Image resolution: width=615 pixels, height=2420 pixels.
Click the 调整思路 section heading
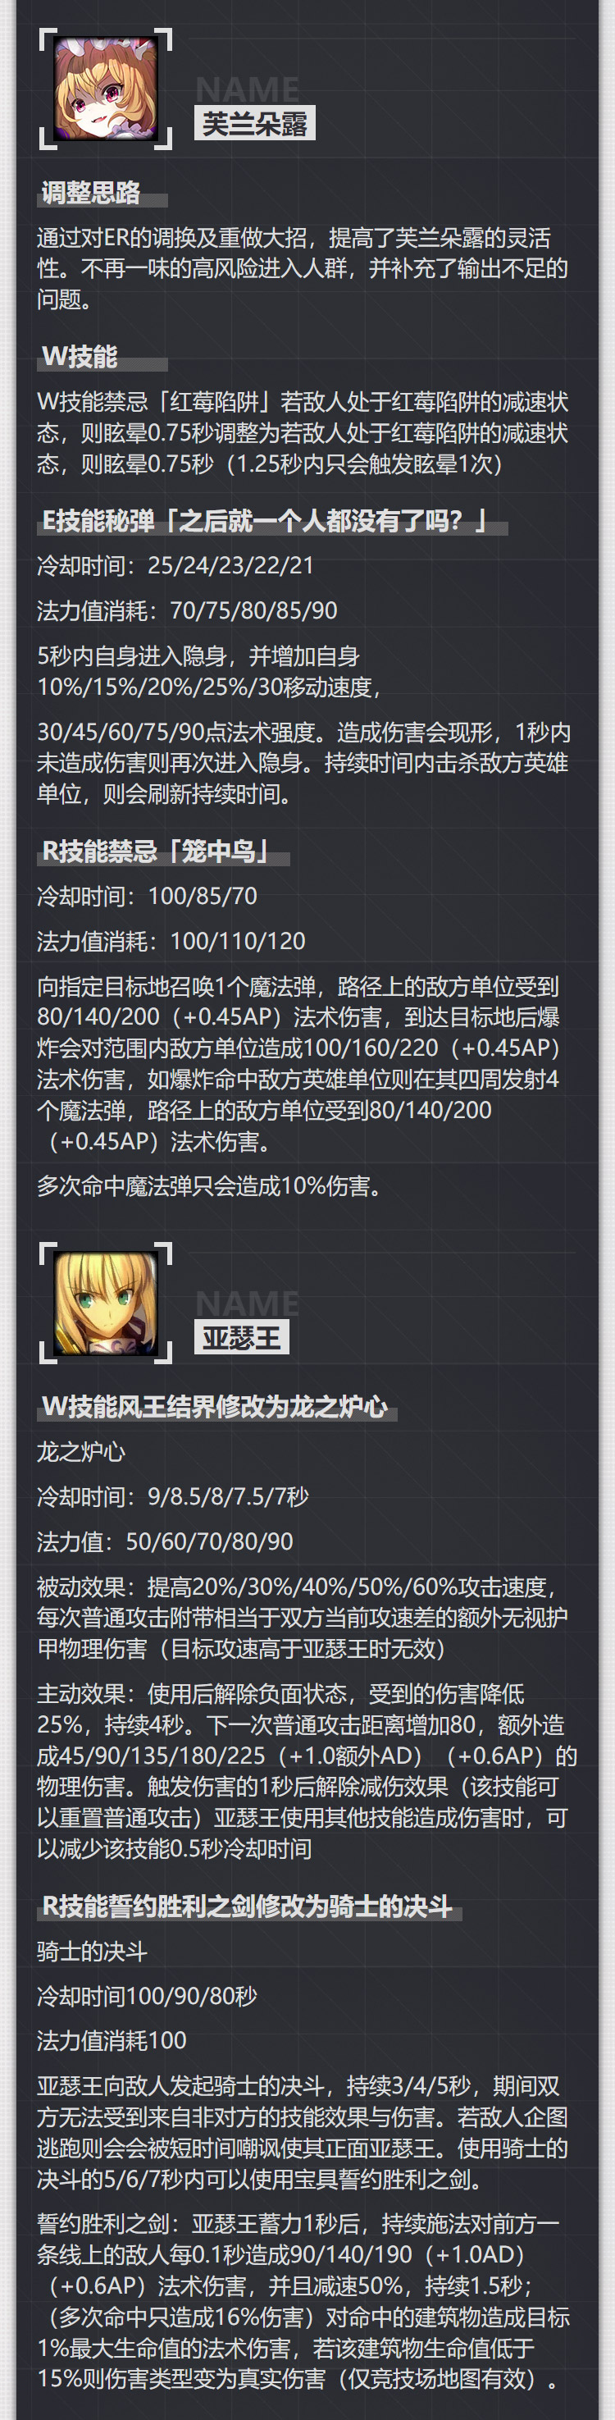(x=91, y=193)
